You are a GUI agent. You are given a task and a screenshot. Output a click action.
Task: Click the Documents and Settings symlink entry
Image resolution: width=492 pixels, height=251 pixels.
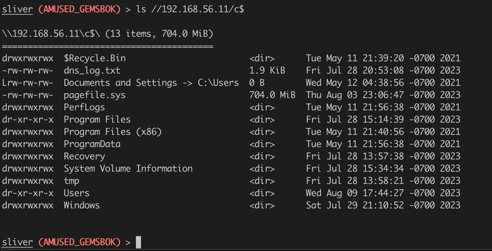tap(151, 83)
